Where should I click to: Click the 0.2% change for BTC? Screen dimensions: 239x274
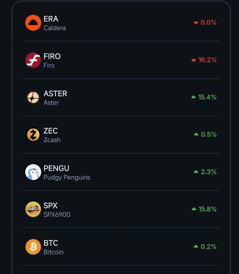point(209,247)
